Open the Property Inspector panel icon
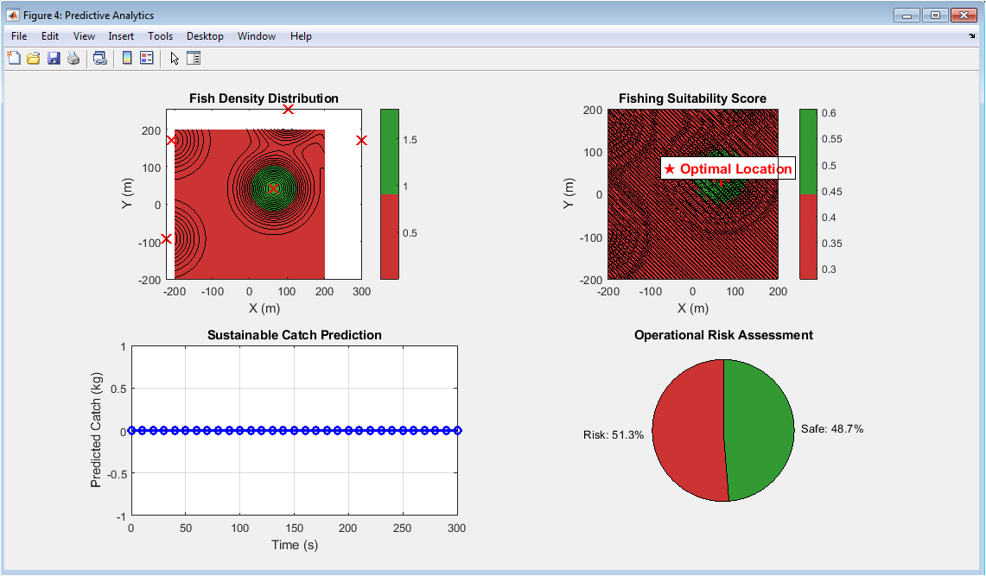This screenshot has height=576, width=986. tap(194, 58)
